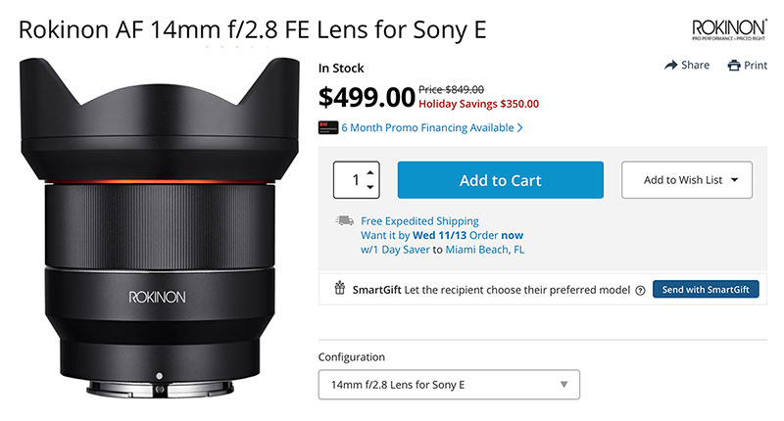Click the Print printer icon
784x421 pixels.
733,66
